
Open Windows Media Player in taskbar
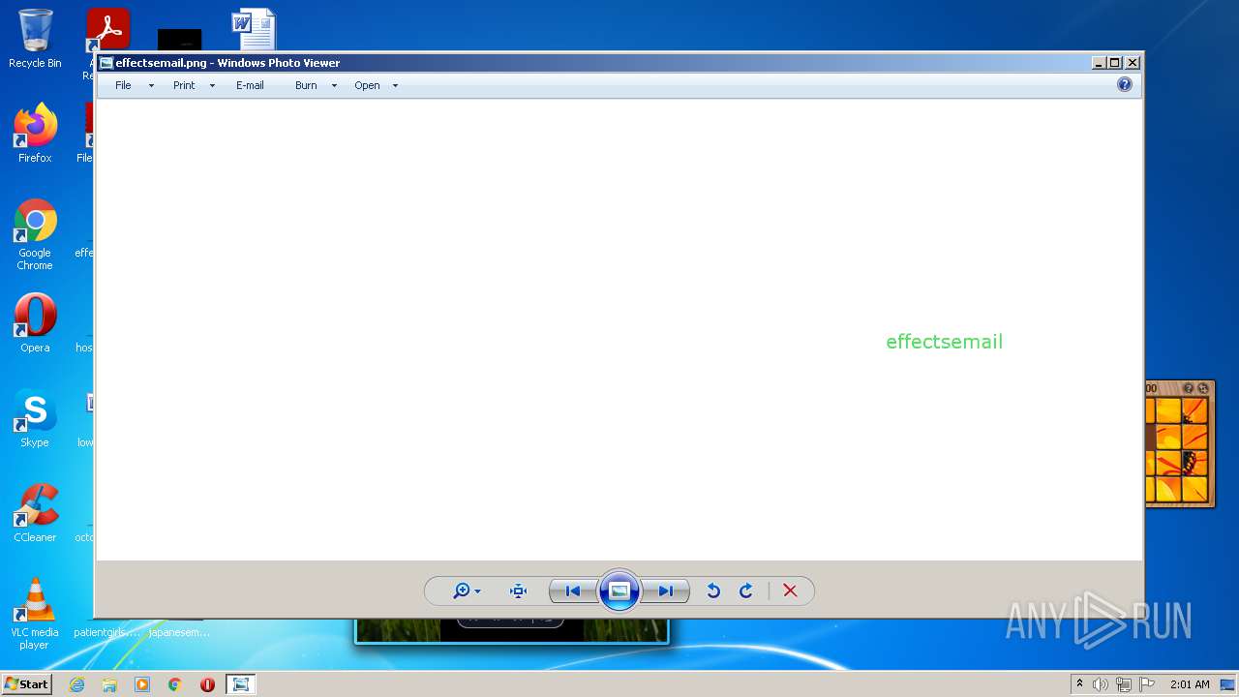[142, 684]
